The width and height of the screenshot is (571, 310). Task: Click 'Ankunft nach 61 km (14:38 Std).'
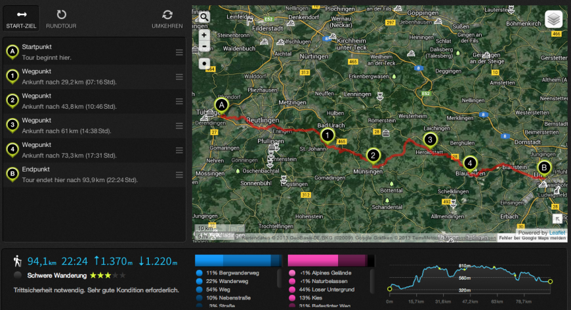tap(67, 131)
